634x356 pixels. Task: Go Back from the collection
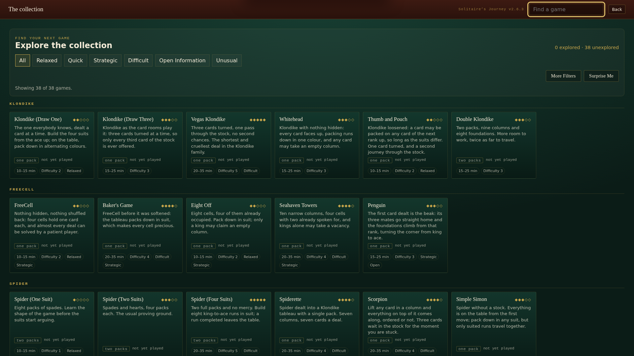tap(617, 9)
